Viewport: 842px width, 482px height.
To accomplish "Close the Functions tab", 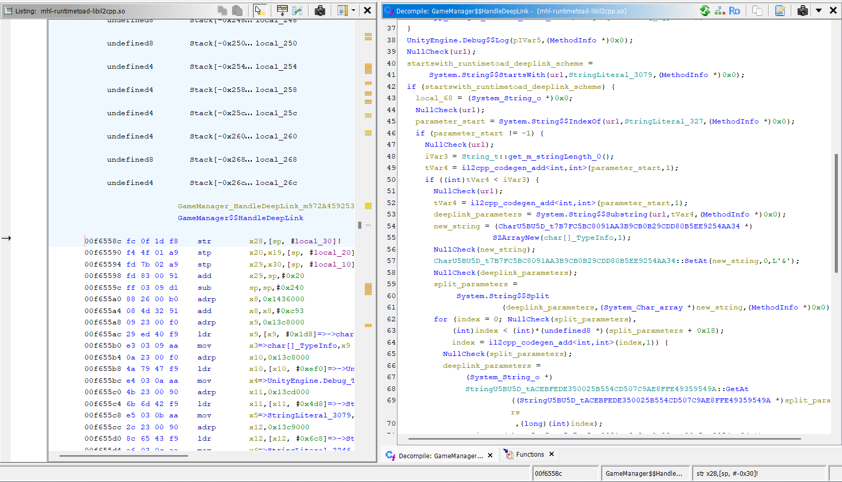I will coord(552,454).
